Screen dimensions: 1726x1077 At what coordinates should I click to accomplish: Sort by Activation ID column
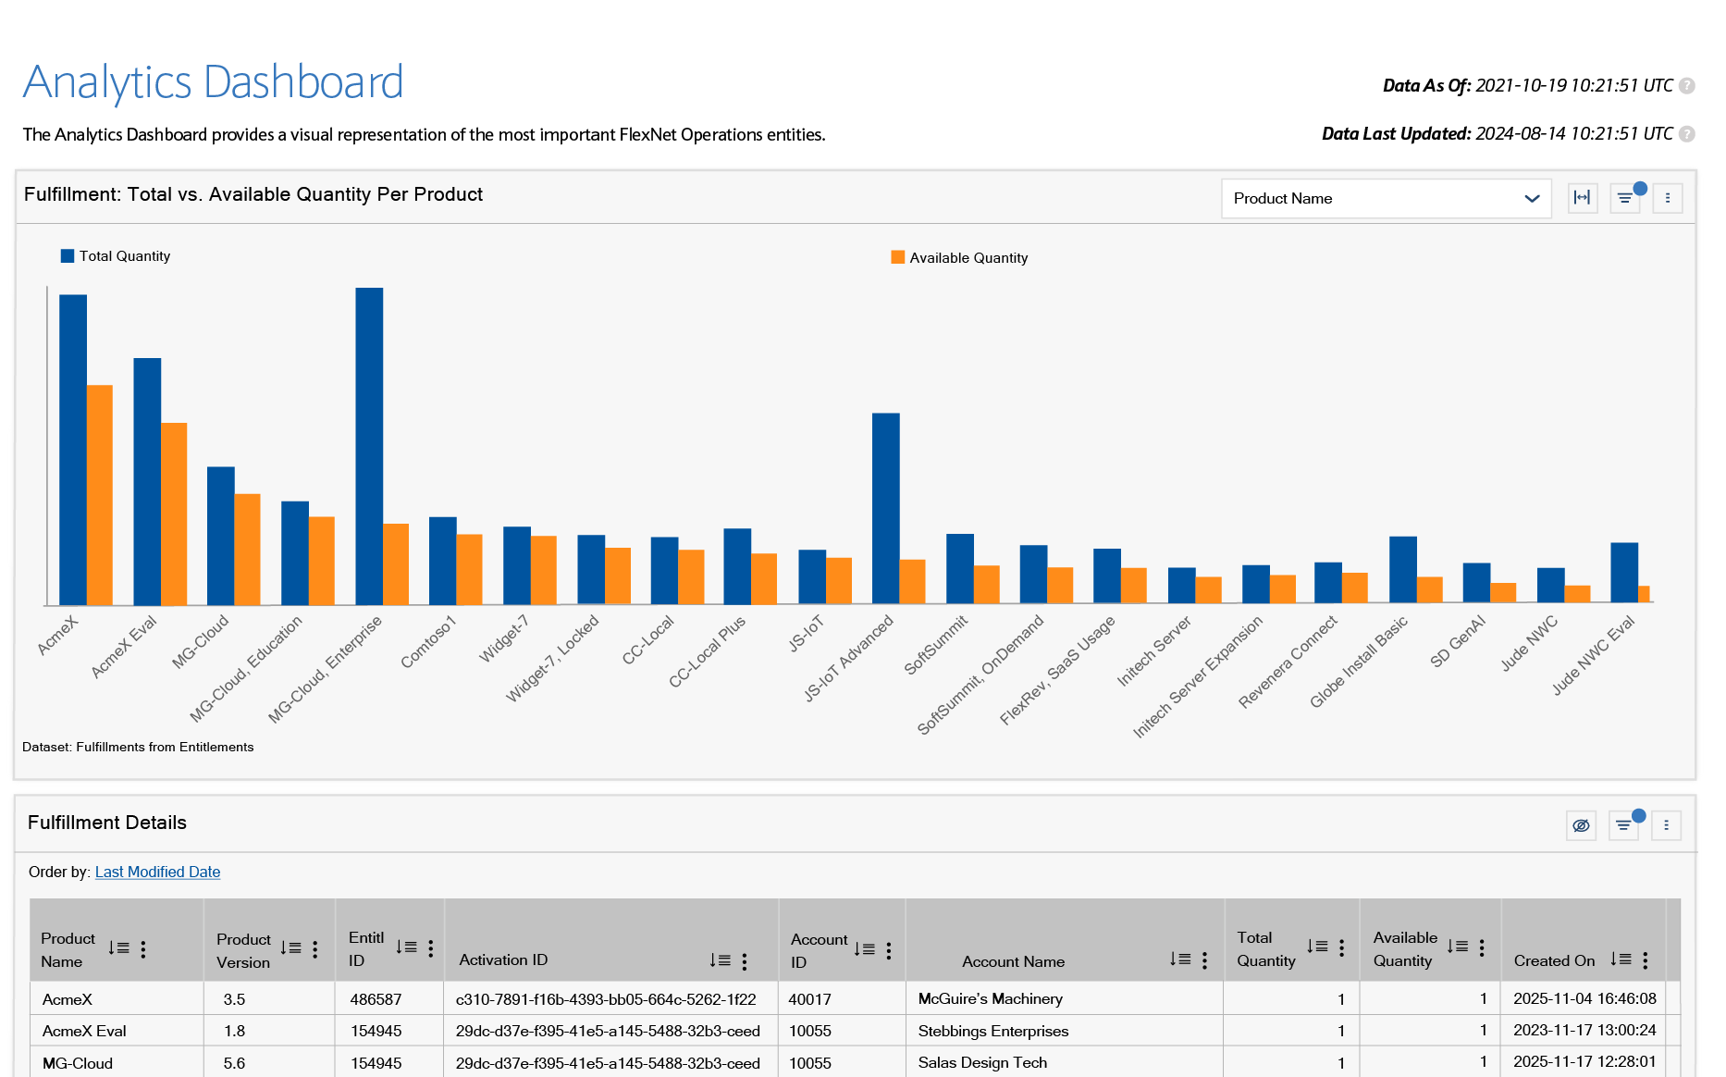coord(720,960)
